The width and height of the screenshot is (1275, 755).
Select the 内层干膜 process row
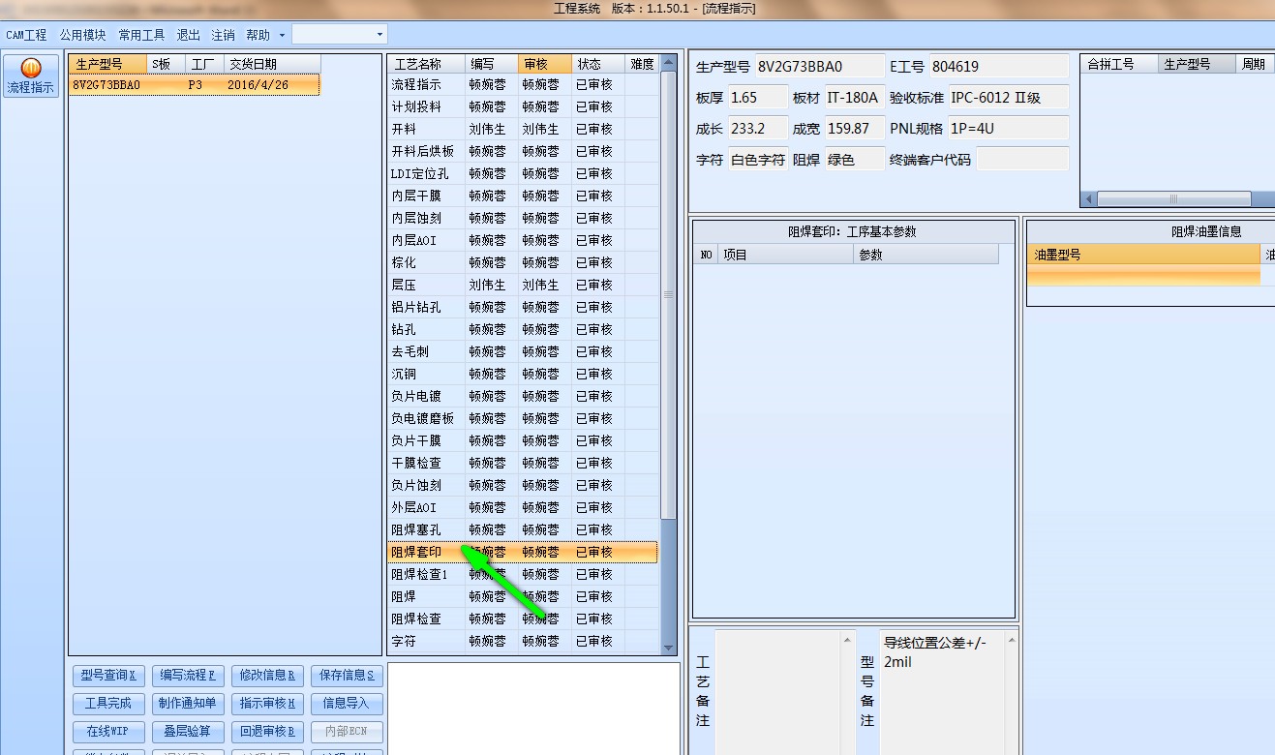[x=523, y=196]
